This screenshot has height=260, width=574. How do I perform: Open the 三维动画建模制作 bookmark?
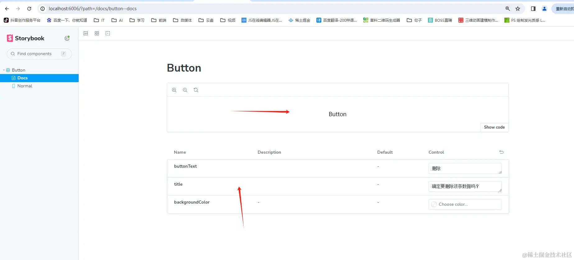pos(478,20)
